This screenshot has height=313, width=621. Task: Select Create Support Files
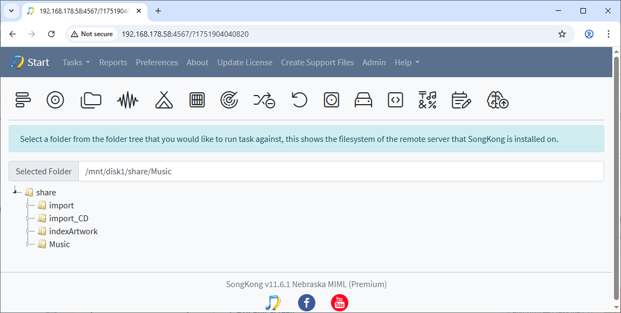click(317, 63)
